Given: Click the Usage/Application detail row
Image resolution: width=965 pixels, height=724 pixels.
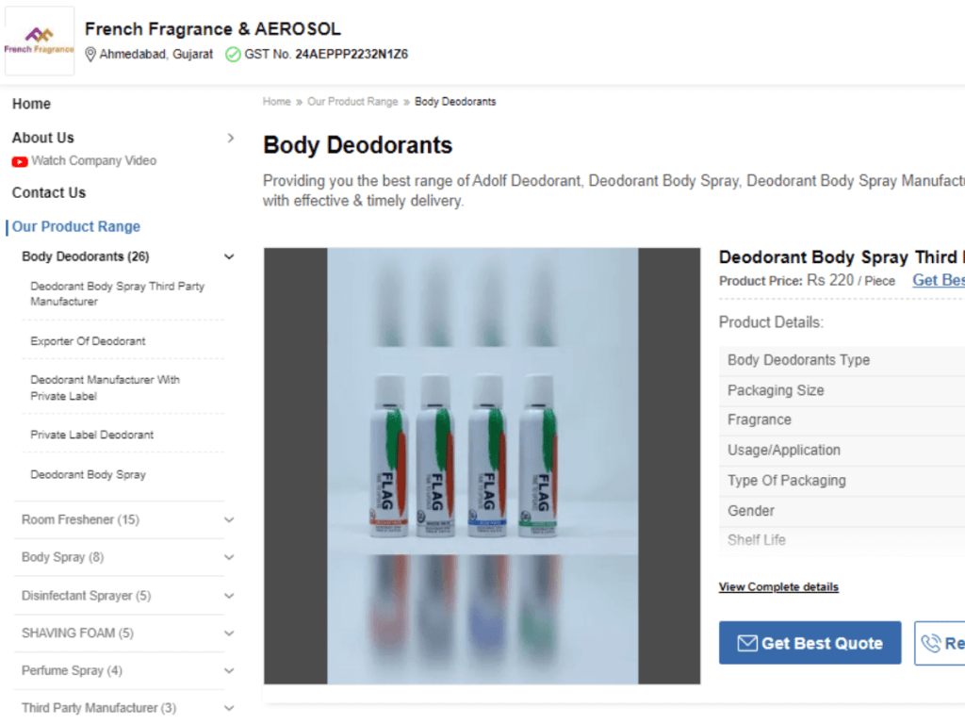Looking at the screenshot, I should click(x=842, y=451).
